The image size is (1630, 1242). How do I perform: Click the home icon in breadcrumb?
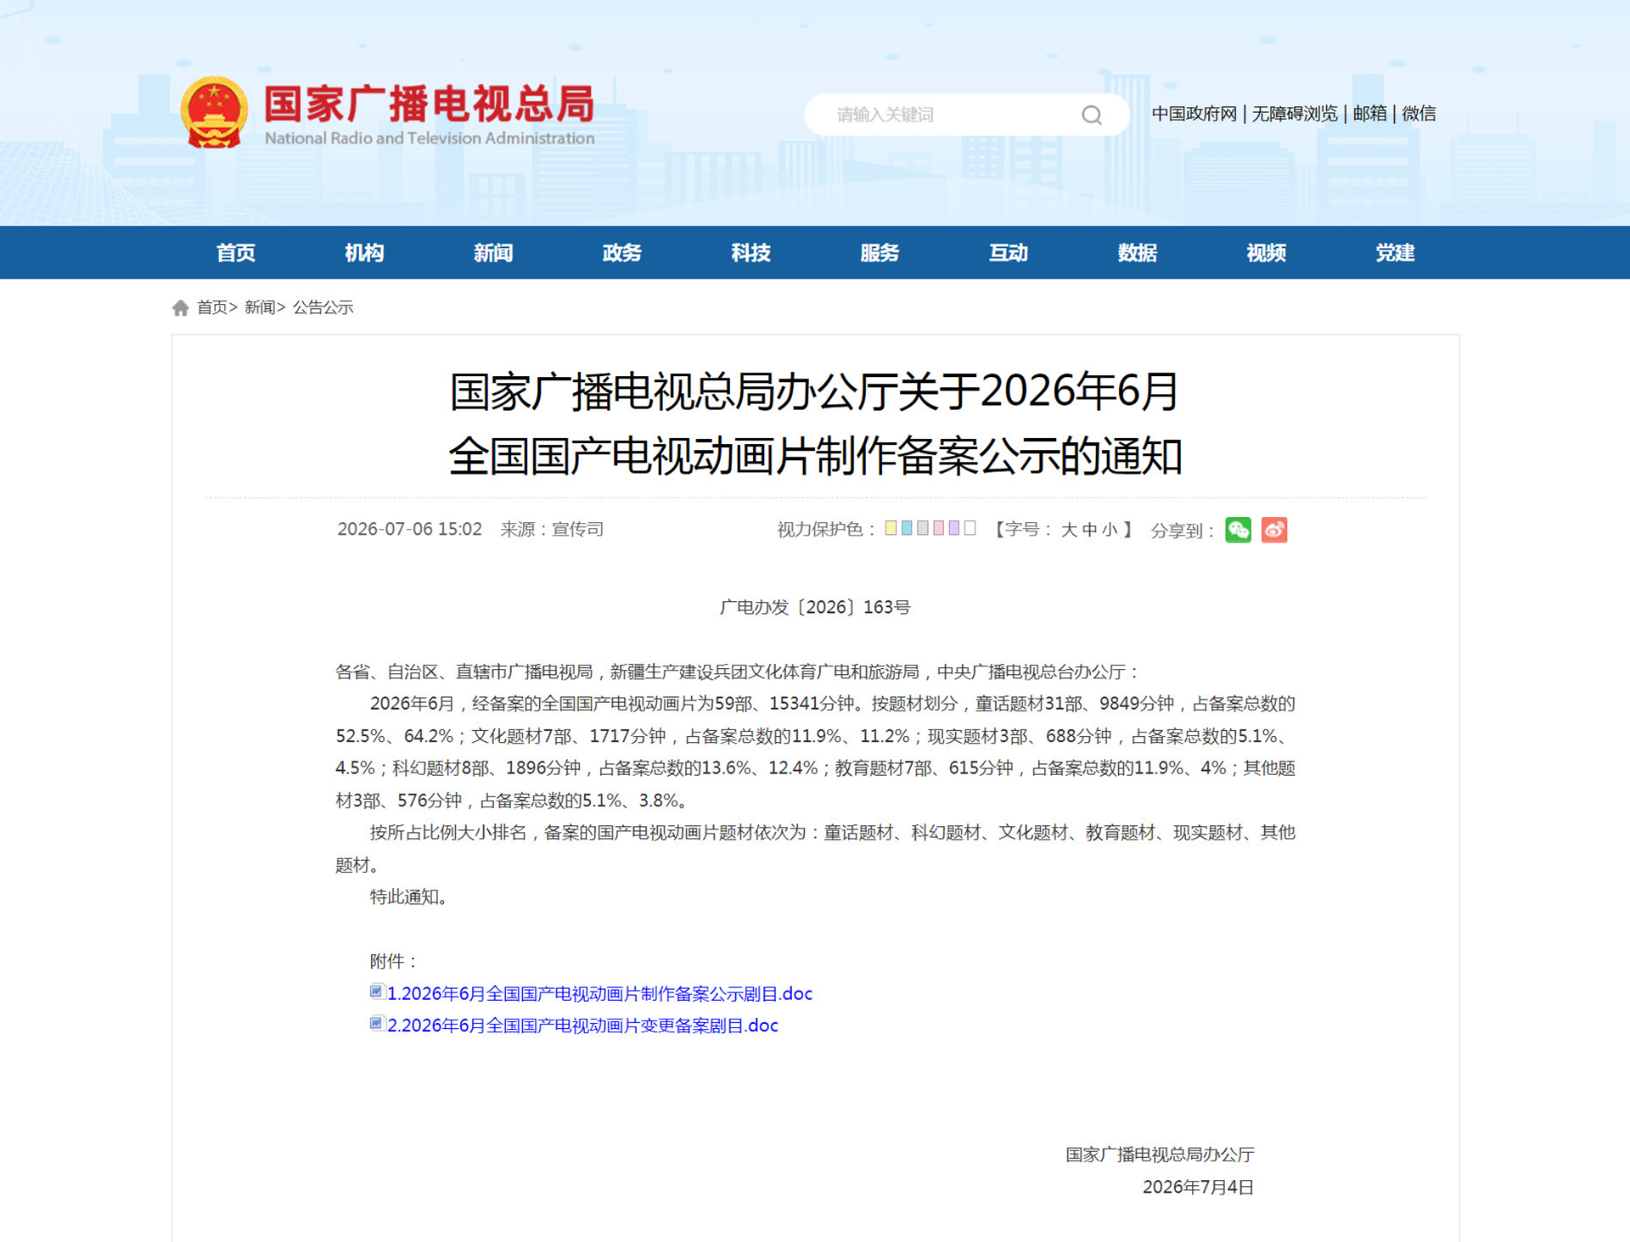(180, 307)
